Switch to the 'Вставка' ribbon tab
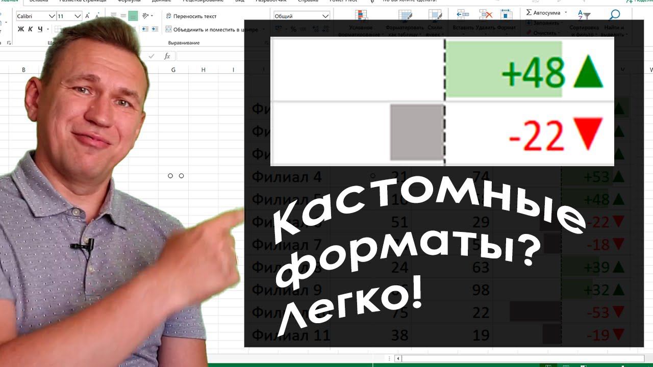Screen dimensions: 653x367 pyautogui.click(x=38, y=2)
